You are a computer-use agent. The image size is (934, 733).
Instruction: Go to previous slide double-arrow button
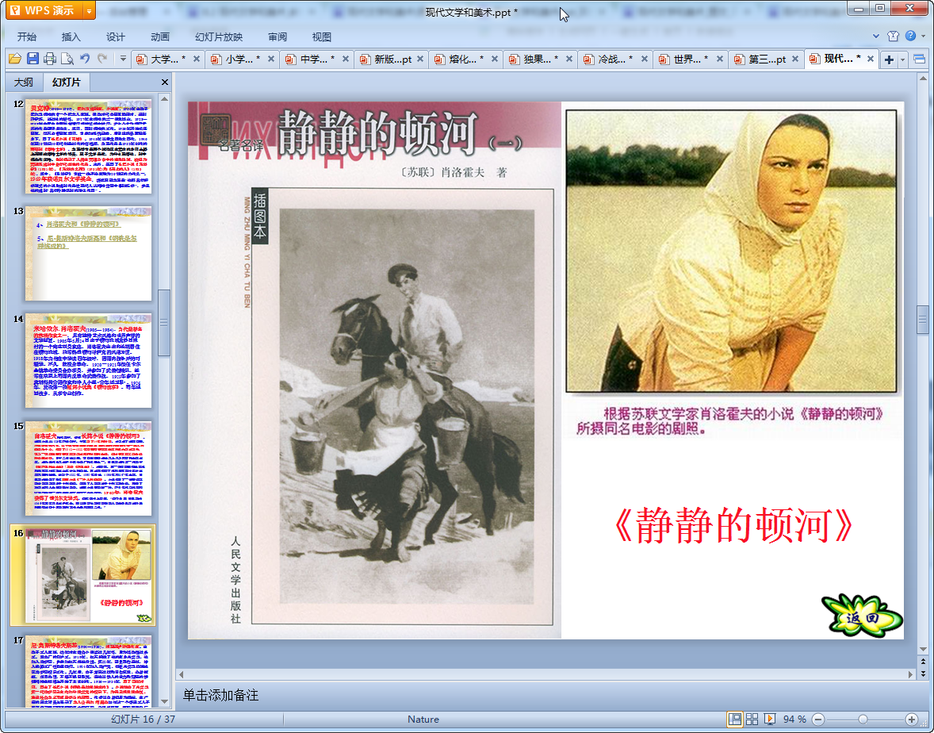923,662
